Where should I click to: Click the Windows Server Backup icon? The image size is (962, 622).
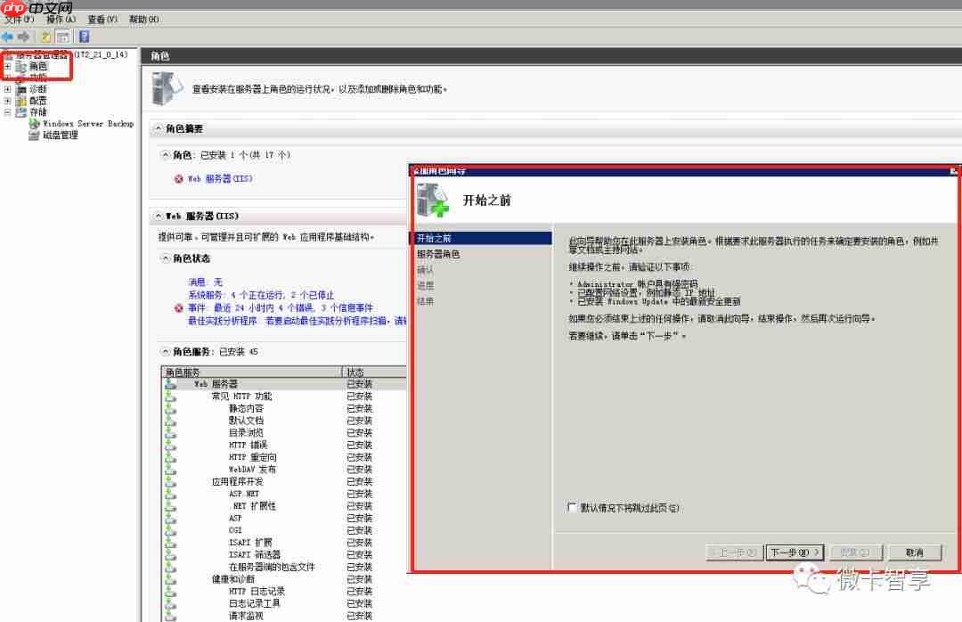(35, 123)
